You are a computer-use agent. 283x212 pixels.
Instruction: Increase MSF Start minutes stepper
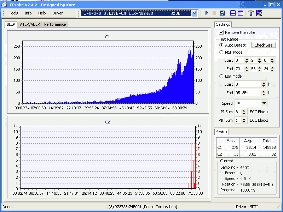tap(247, 59)
